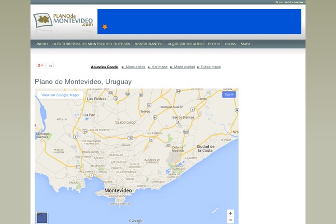Click the blue banner advertisement
This screenshot has width=336, height=224.
[x=199, y=21]
